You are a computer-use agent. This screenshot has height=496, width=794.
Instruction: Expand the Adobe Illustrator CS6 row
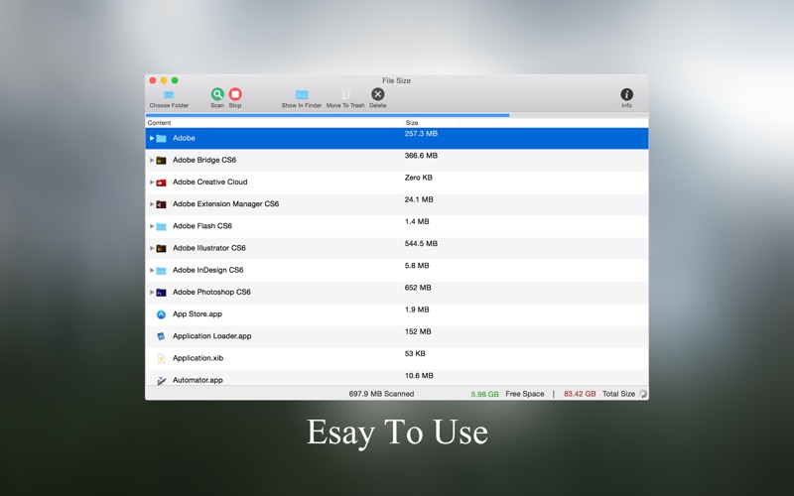152,248
